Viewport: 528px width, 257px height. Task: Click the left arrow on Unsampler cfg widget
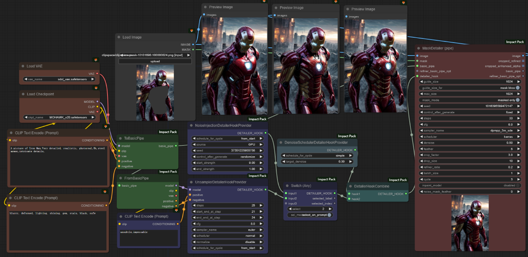click(193, 223)
